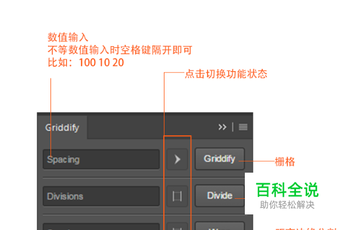The width and height of the screenshot is (347, 230).
Task: Switch to the Griddify panel tab
Action: coord(62,128)
